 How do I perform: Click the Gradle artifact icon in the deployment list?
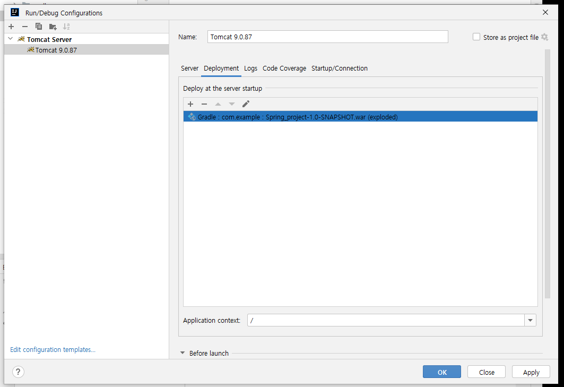point(192,117)
